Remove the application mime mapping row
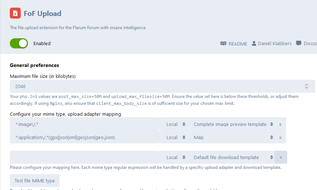The image size is (317, 190). (280, 138)
